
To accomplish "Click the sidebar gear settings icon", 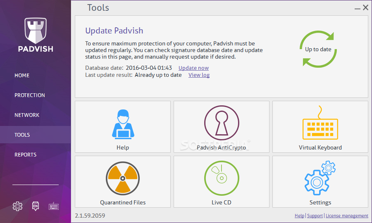I will pos(17,206).
